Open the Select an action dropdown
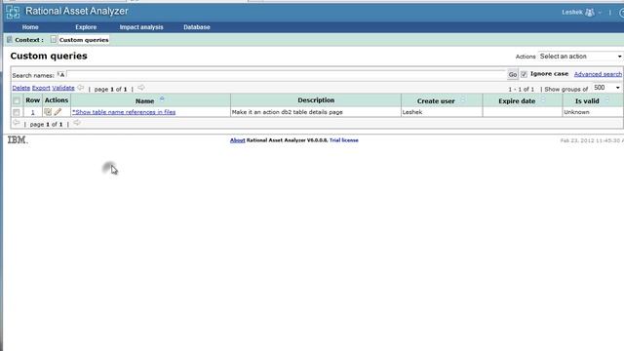Image resolution: width=624 pixels, height=351 pixels. coord(581,57)
